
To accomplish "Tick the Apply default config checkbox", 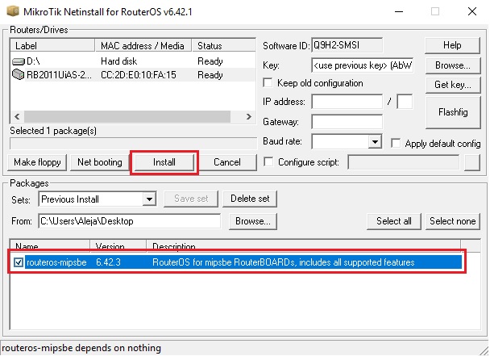I will [x=396, y=144].
